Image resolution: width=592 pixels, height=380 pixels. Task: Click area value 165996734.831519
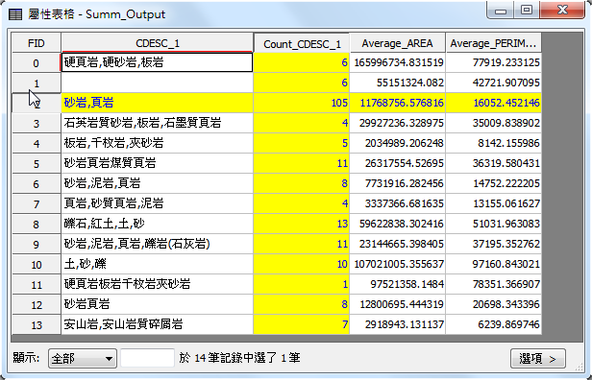tap(398, 62)
